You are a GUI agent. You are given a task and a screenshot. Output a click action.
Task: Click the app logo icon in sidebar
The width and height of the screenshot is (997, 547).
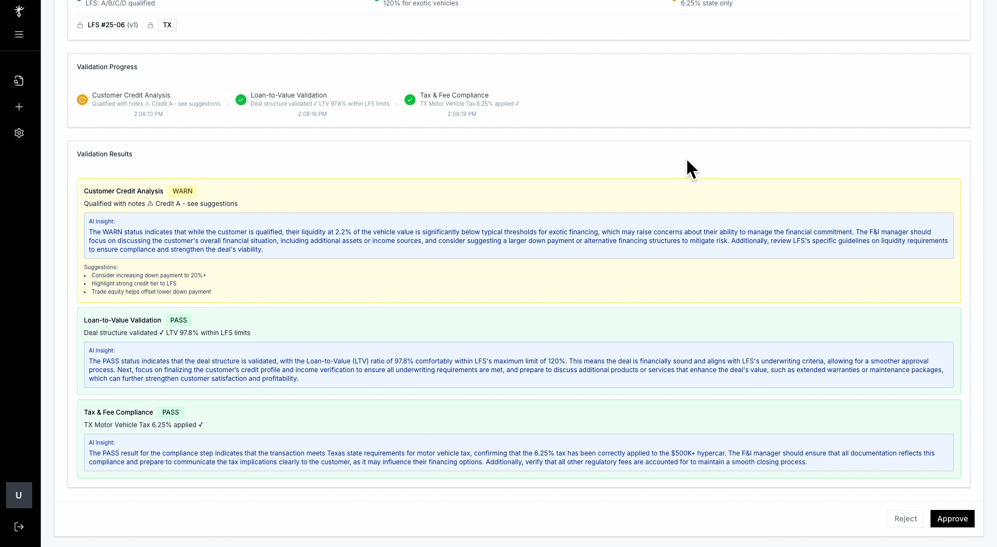point(19,11)
